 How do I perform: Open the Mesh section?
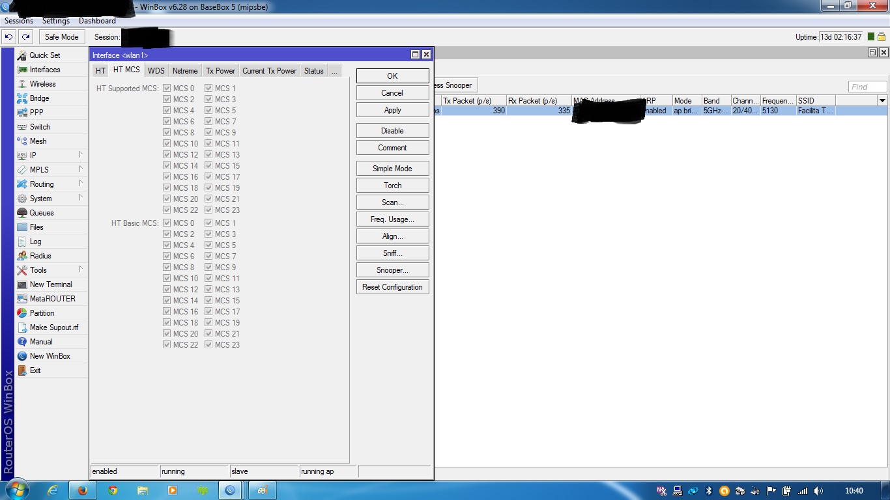(x=38, y=141)
